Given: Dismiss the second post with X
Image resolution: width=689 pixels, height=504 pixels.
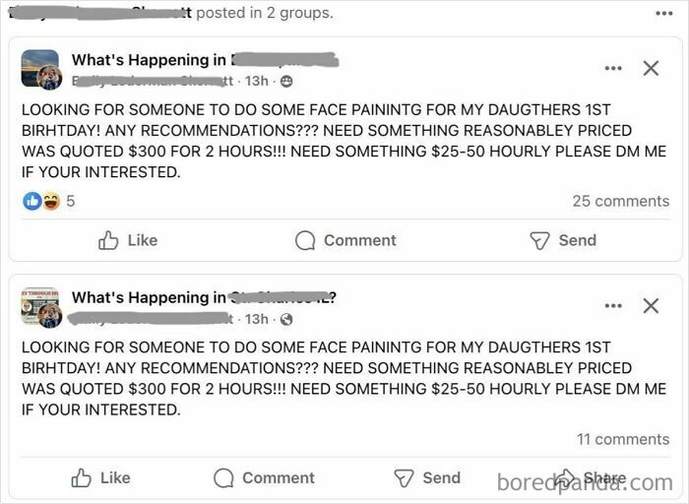Looking at the screenshot, I should pyautogui.click(x=651, y=306).
